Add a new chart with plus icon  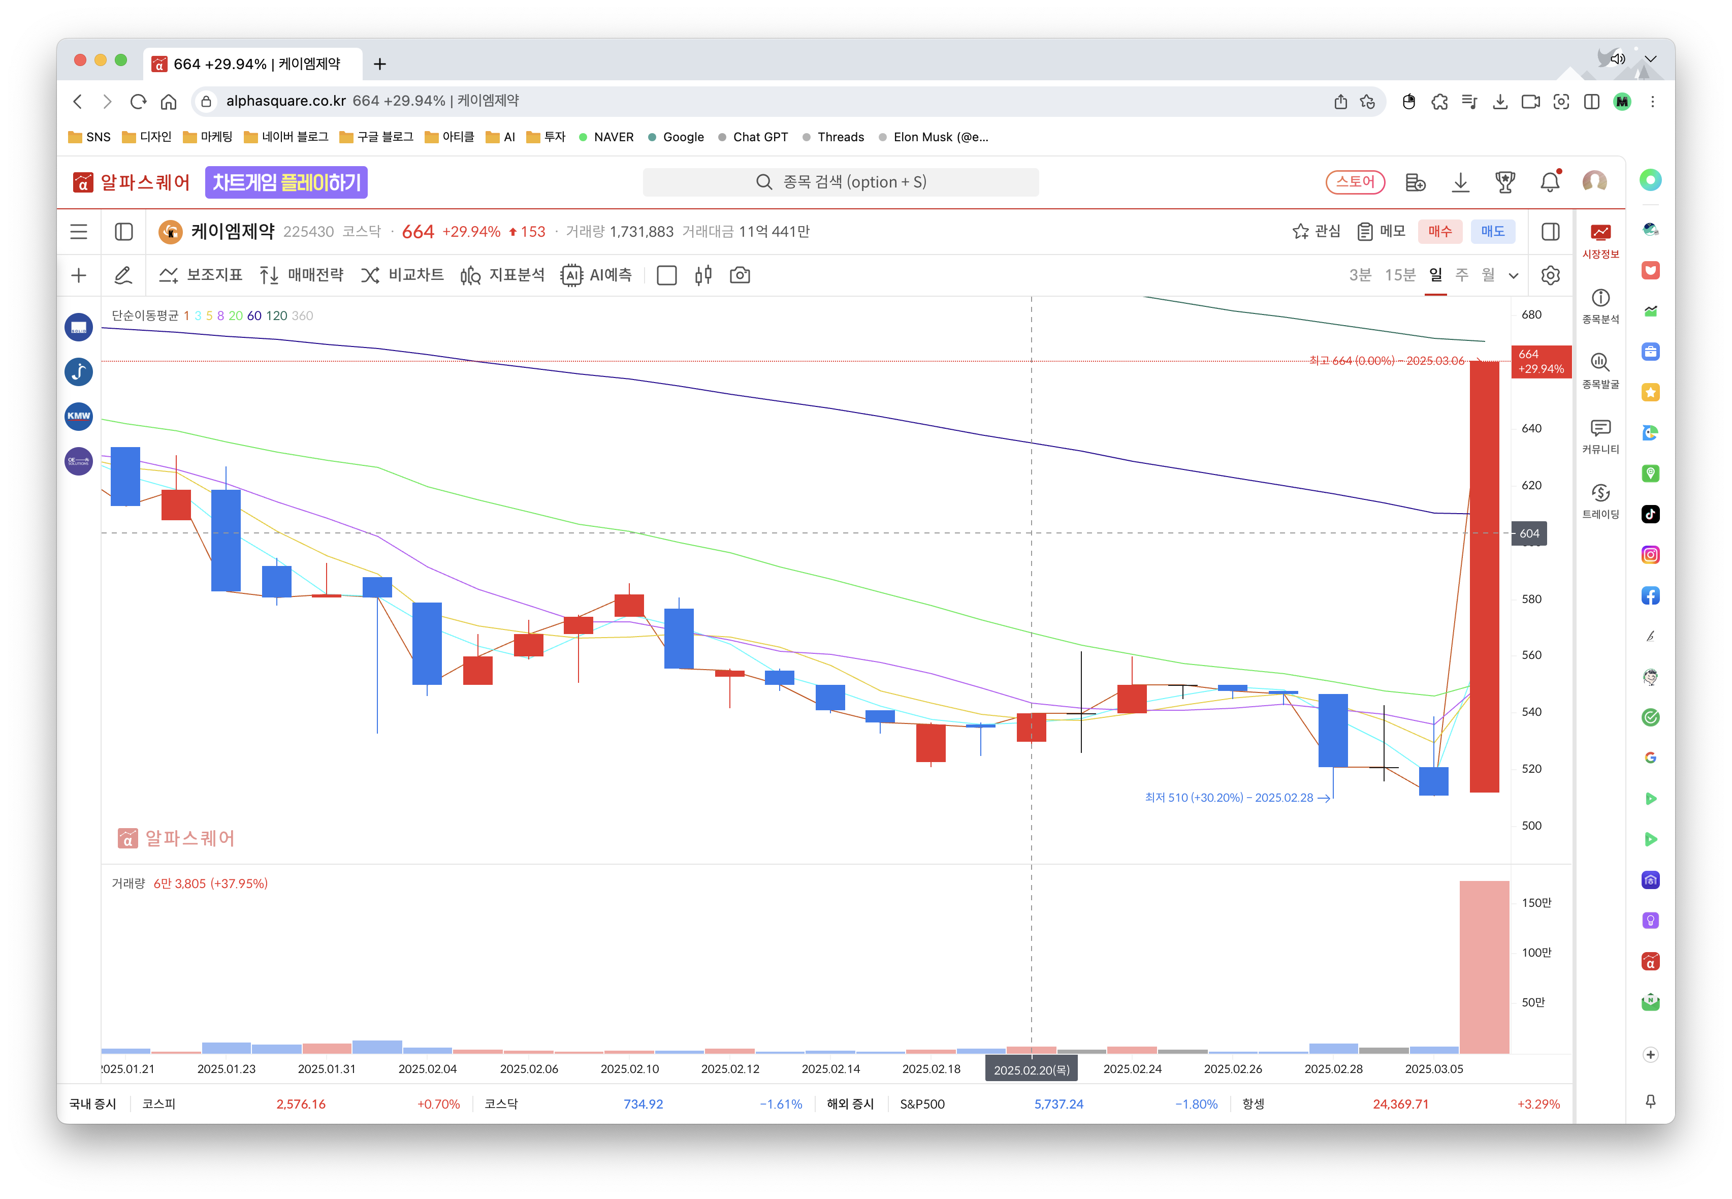pos(79,276)
